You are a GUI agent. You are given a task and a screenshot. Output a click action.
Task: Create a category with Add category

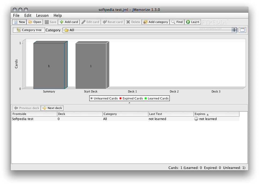coord(156,22)
